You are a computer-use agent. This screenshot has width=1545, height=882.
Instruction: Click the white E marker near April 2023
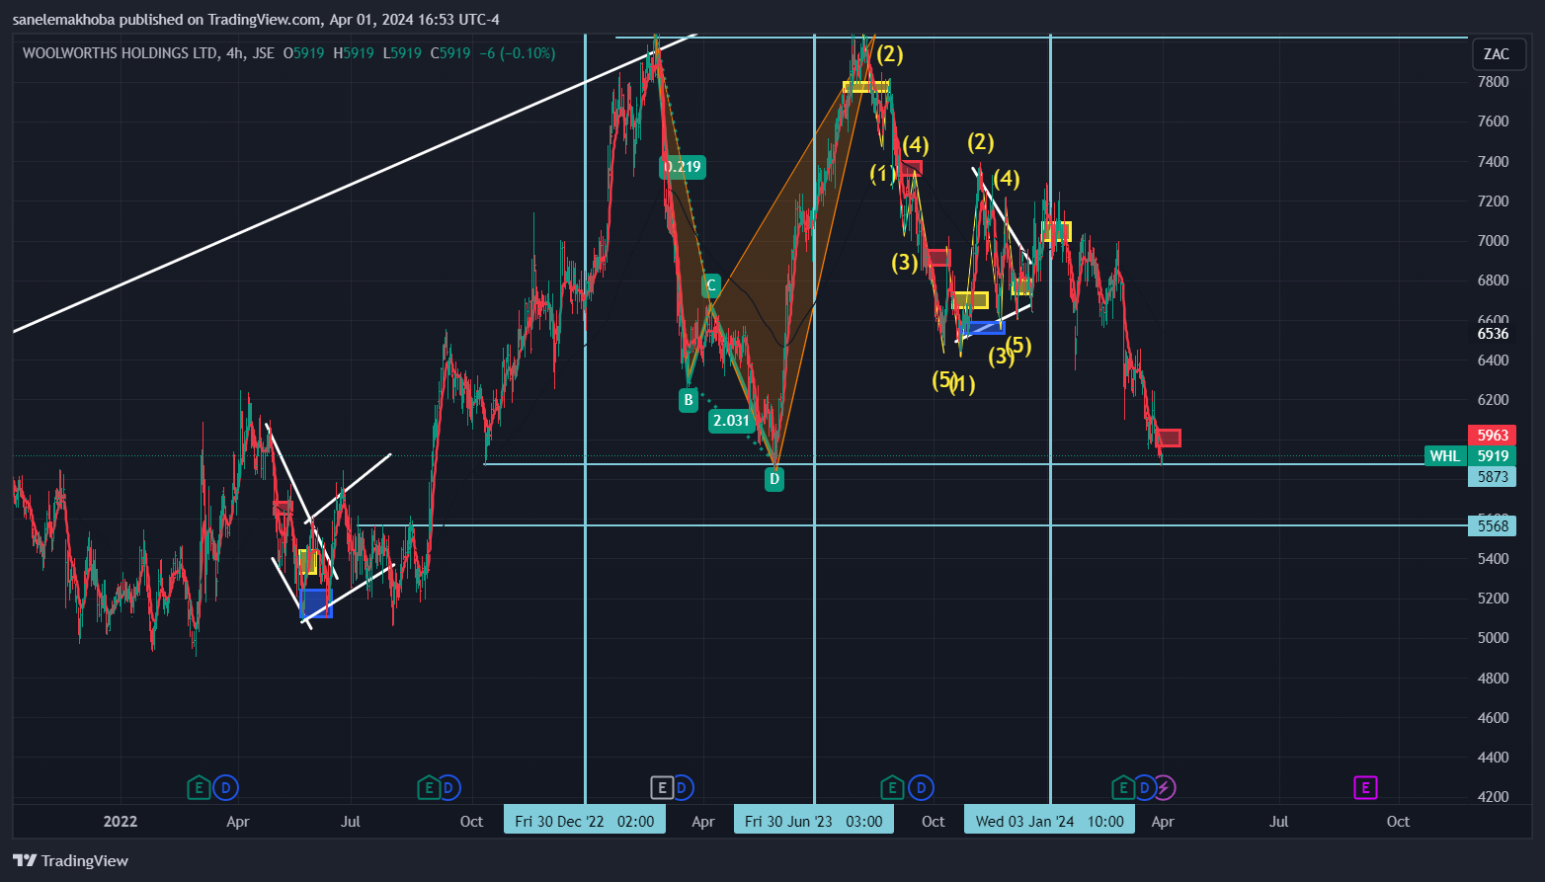[661, 788]
